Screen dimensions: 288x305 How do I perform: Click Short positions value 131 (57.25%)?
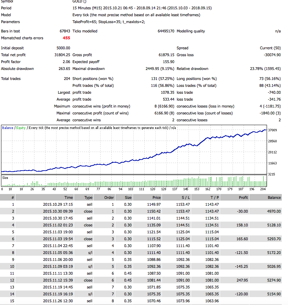[163, 79]
